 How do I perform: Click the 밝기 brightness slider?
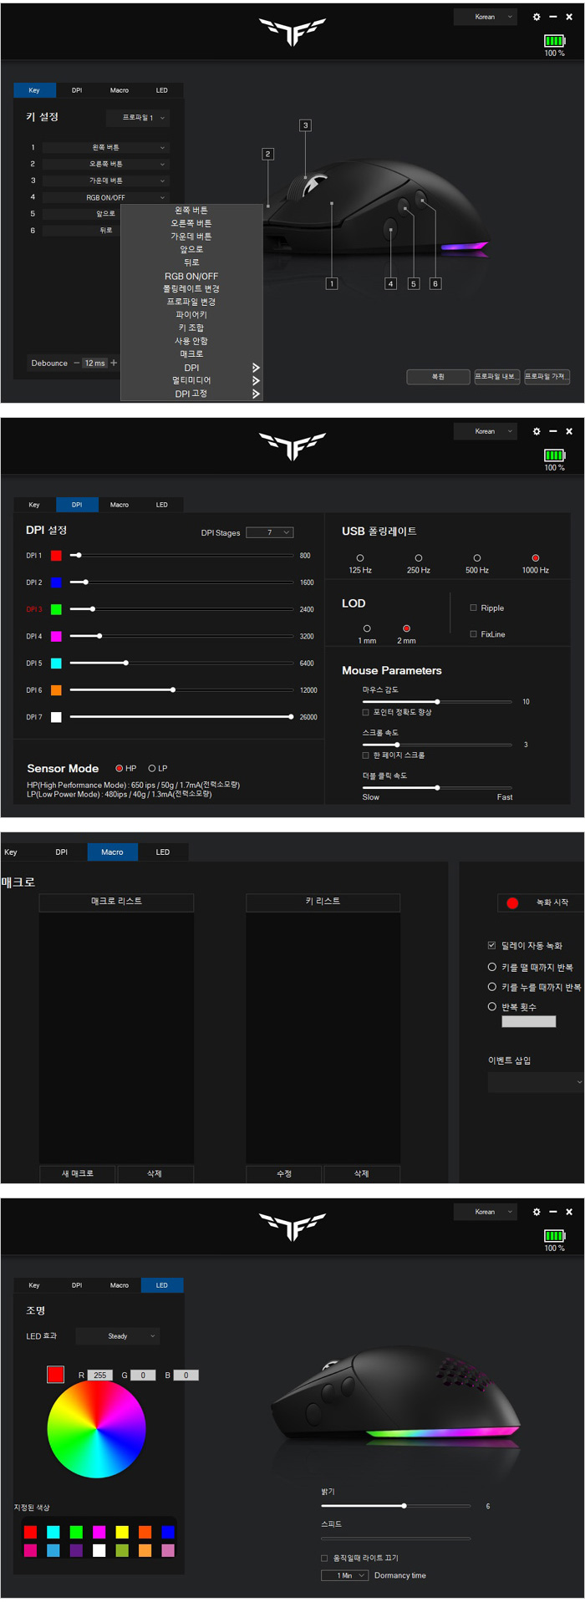[x=395, y=1506]
